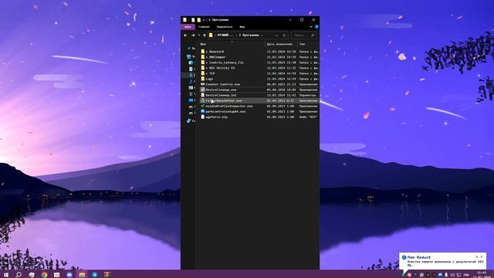Open This PC in navigation pane
This screenshot has width=494, height=278.
point(189,56)
